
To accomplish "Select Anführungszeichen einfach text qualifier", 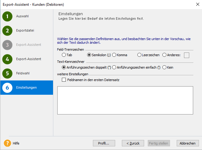I will click(115, 67).
